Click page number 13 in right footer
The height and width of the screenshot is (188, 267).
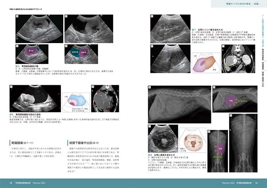pyautogui.click(x=256, y=182)
